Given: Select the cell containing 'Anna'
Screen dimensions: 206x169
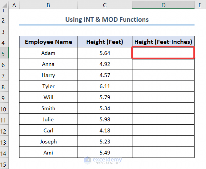Looking at the screenshot, I should [x=48, y=64].
